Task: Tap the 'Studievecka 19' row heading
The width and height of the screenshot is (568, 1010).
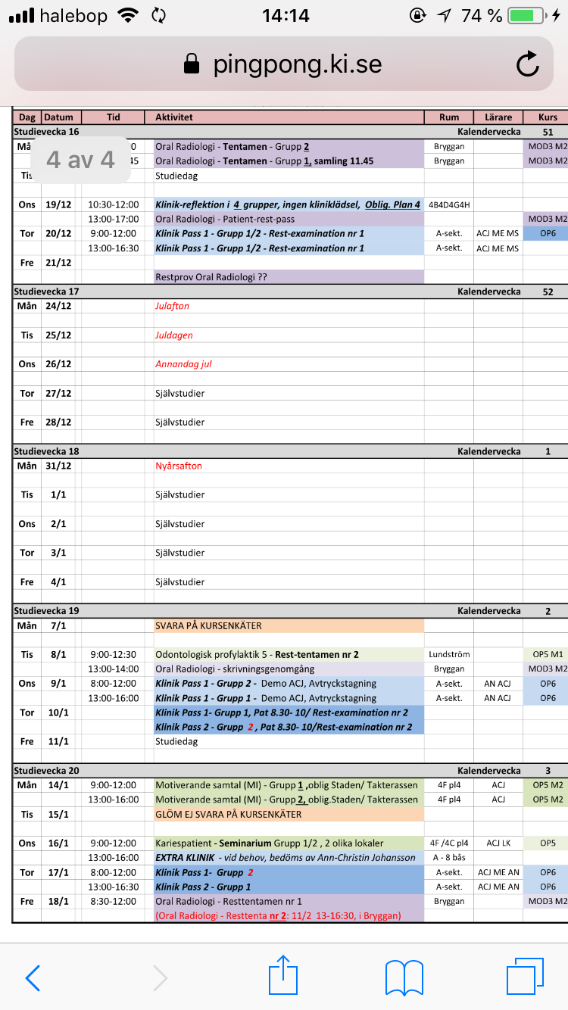Action: 47,611
